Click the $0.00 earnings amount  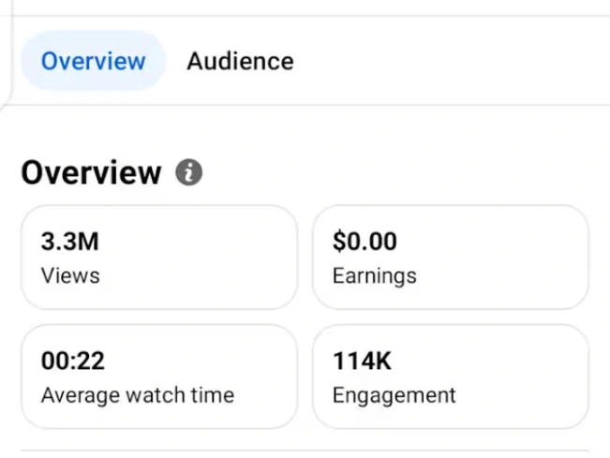point(365,242)
